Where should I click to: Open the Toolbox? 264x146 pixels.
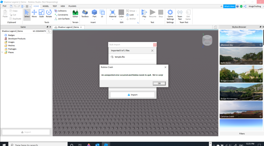click(85, 14)
